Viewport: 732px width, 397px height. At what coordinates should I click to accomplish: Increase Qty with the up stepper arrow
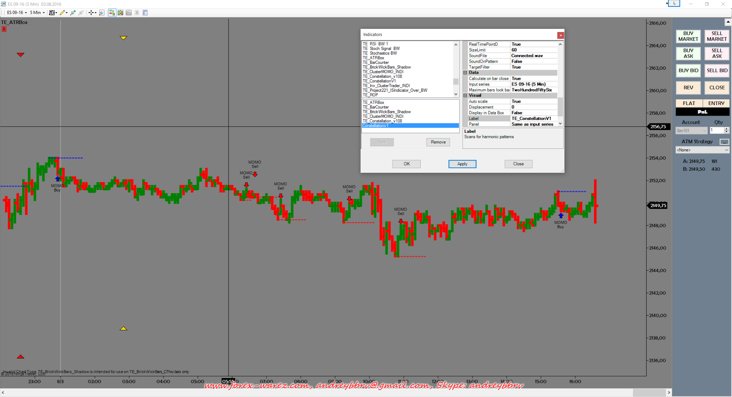point(726,129)
